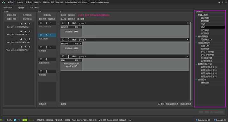The height and width of the screenshot is (122, 228).
Task: Click the group 1 description field
Action: (x=87, y=23)
